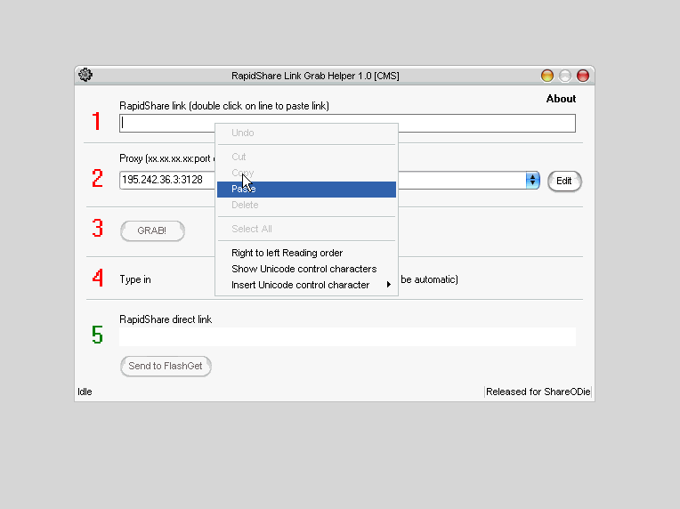Expand the proxy list dropdown arrow
Screen dimensions: 680x509
point(532,181)
